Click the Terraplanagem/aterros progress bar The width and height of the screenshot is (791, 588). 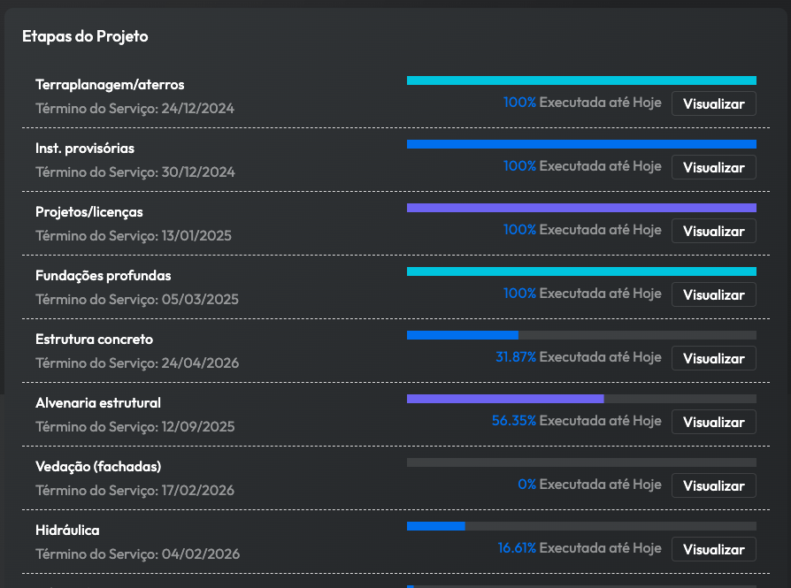(x=581, y=80)
